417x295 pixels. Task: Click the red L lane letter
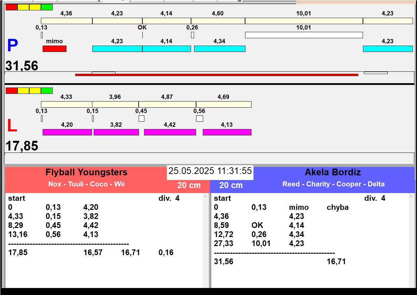(x=12, y=126)
